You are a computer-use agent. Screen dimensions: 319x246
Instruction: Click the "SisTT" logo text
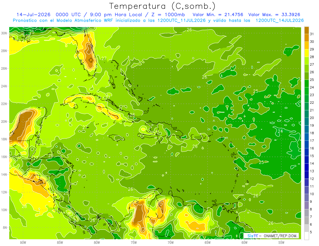coord(252,236)
